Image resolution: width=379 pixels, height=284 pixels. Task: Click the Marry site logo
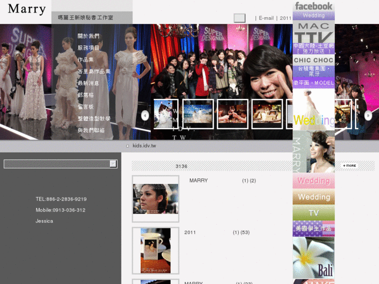click(27, 9)
